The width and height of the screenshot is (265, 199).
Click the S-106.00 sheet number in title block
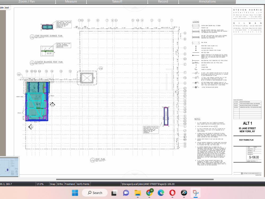(x=254, y=157)
